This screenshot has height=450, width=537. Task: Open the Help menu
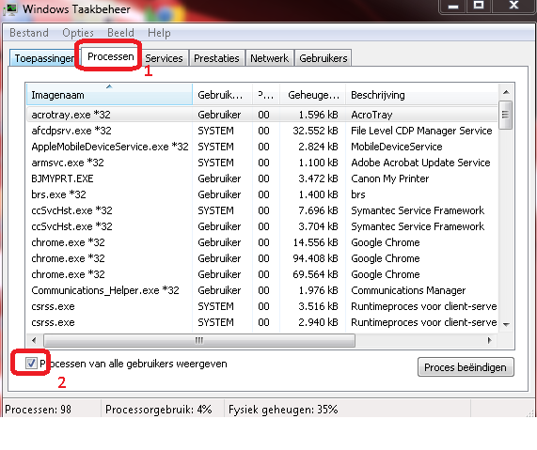[159, 33]
